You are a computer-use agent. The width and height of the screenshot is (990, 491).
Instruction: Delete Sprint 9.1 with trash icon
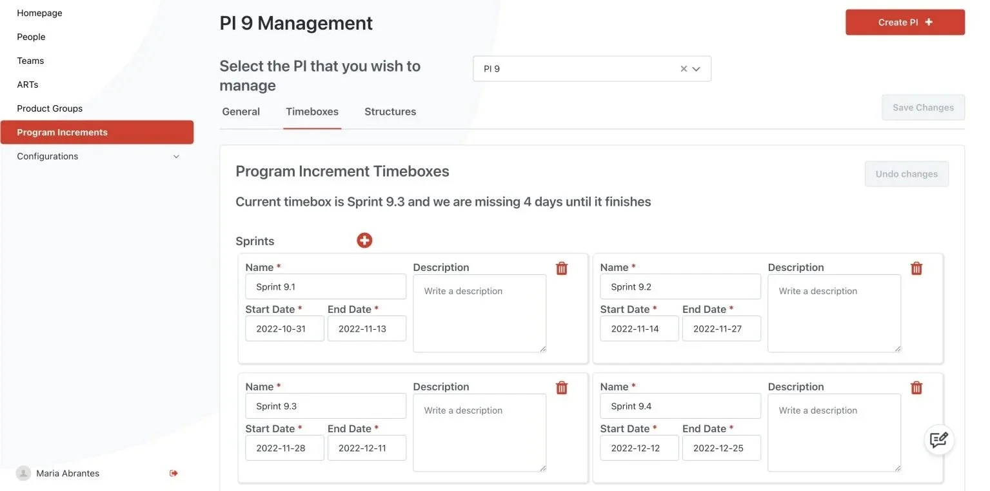(562, 268)
